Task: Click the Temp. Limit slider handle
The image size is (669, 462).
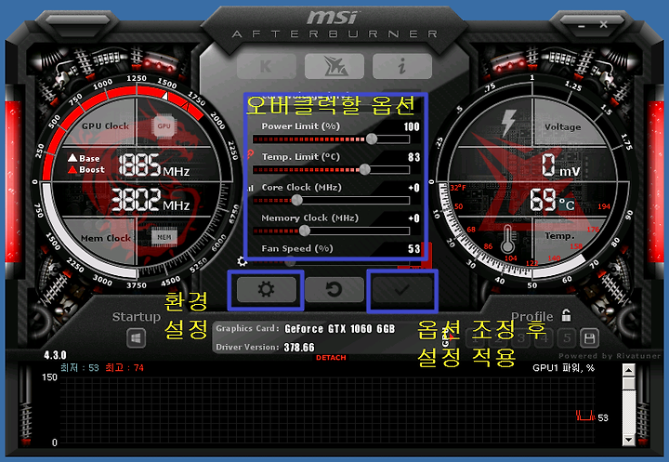Action: (365, 169)
